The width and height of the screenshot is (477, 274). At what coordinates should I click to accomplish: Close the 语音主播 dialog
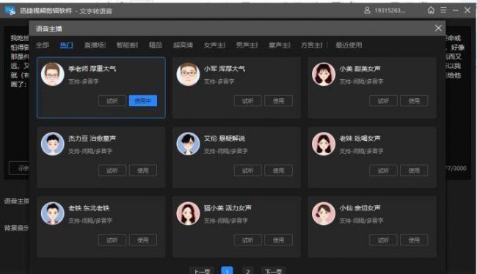coord(438,29)
